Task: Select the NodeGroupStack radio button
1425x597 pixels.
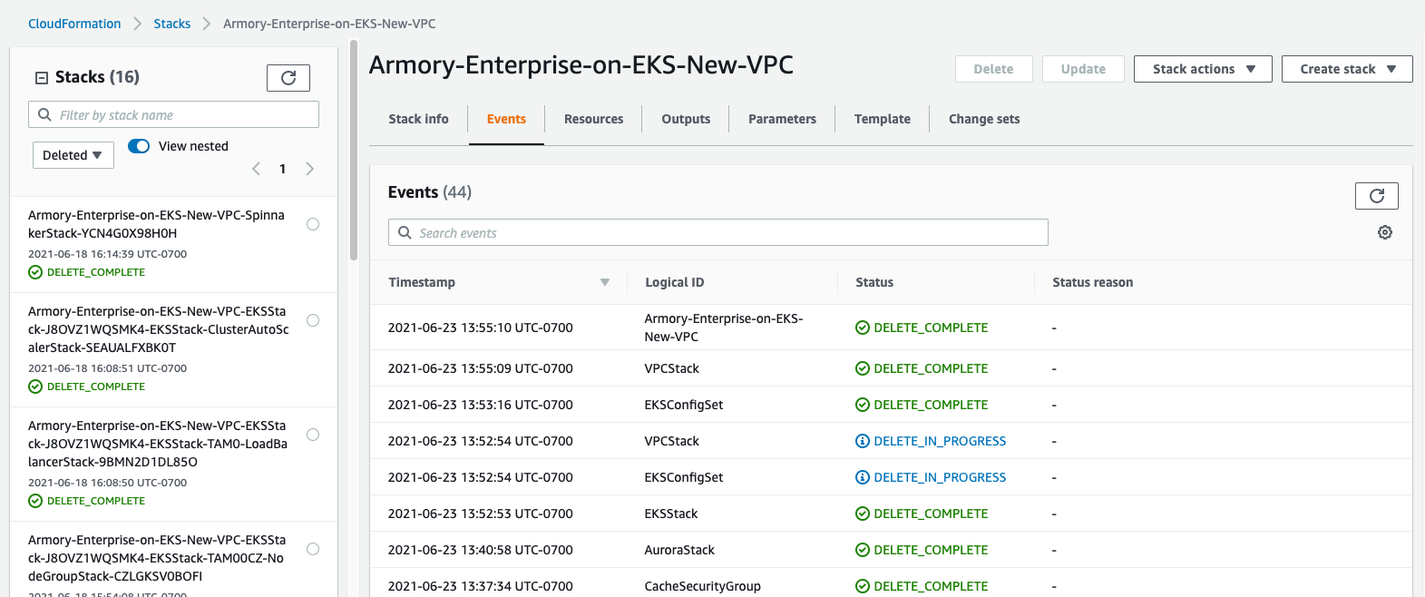Action: [313, 549]
